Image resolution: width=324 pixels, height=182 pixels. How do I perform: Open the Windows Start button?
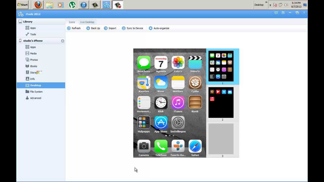pyautogui.click(x=23, y=5)
